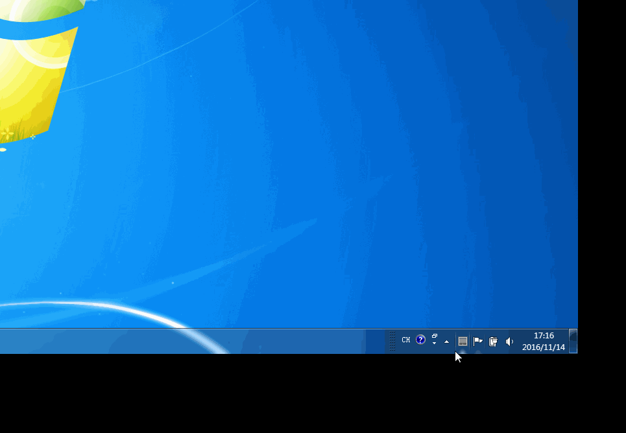Open the language bar options arrow
The image size is (626, 433).
434,344
